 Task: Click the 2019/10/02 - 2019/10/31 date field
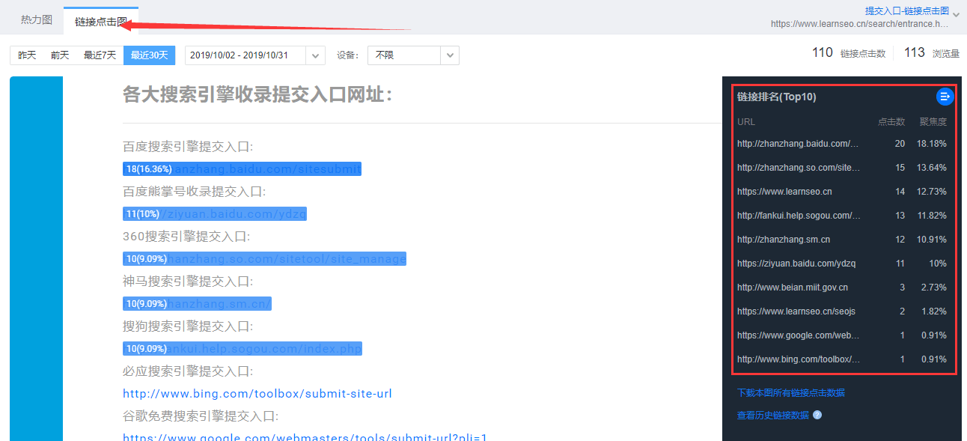(245, 55)
